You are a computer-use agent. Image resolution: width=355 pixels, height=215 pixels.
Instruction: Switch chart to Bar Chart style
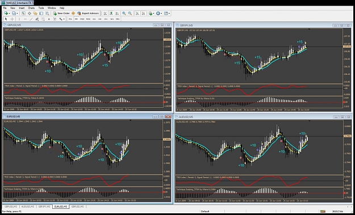(105, 14)
